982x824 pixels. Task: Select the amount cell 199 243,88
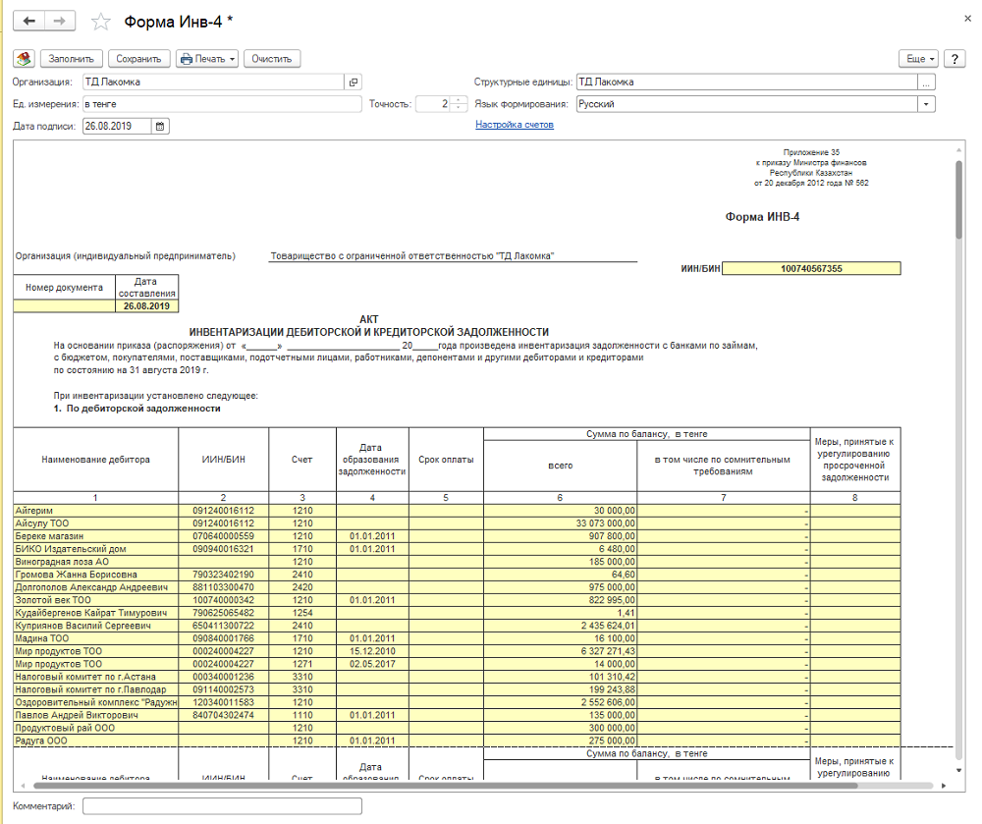[x=560, y=689]
